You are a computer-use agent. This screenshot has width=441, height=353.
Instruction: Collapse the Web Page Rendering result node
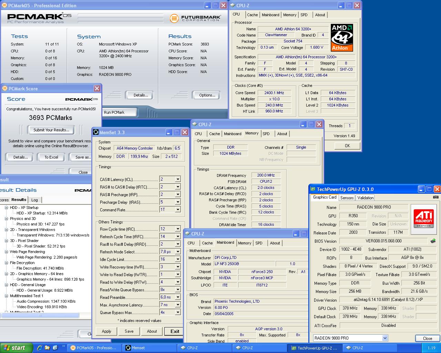coord(6,252)
